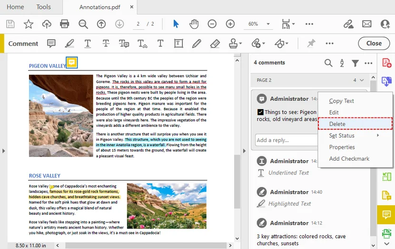Bookmark with the star icon
Viewport: 395px width, 249px height.
tap(29, 24)
